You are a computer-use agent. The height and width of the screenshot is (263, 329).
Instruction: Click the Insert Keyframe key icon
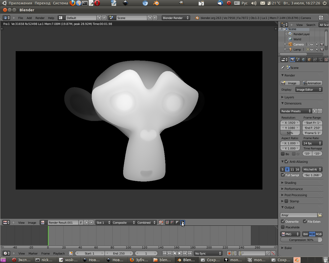[x=268, y=253]
